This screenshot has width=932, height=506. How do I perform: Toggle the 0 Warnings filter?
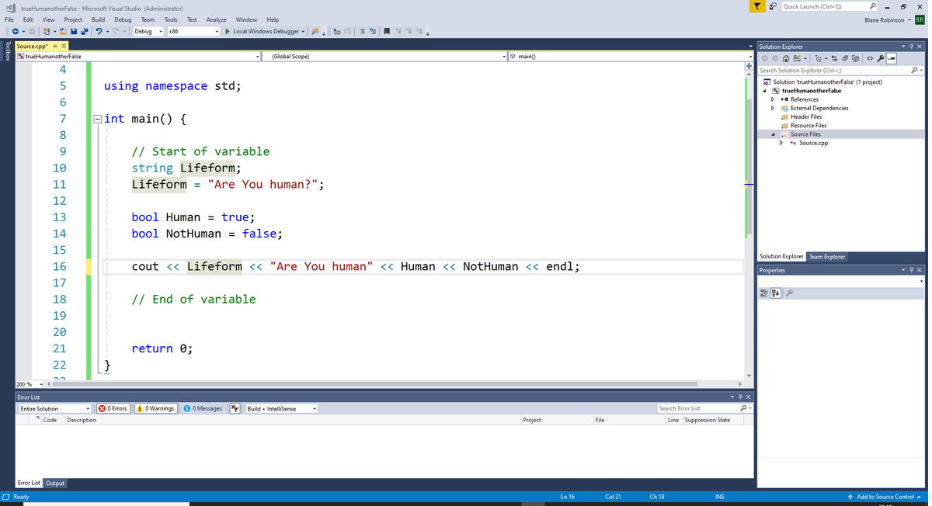tap(155, 408)
